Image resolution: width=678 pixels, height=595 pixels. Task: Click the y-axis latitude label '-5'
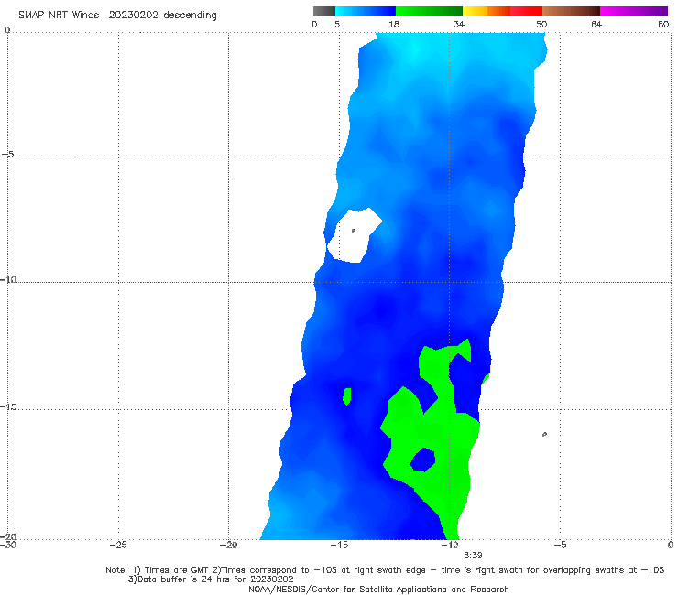8,155
